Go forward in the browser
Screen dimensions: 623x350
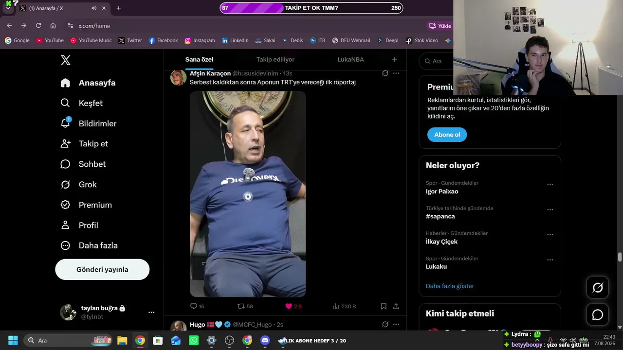coord(23,26)
